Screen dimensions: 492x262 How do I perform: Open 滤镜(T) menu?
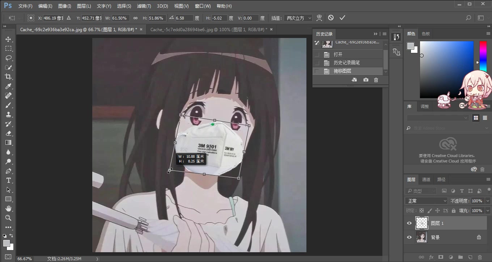point(144,6)
